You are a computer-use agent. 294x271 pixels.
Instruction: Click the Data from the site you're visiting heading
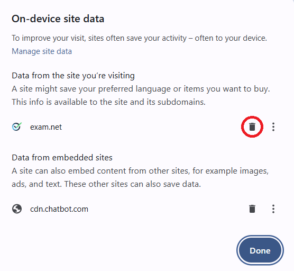(73, 76)
